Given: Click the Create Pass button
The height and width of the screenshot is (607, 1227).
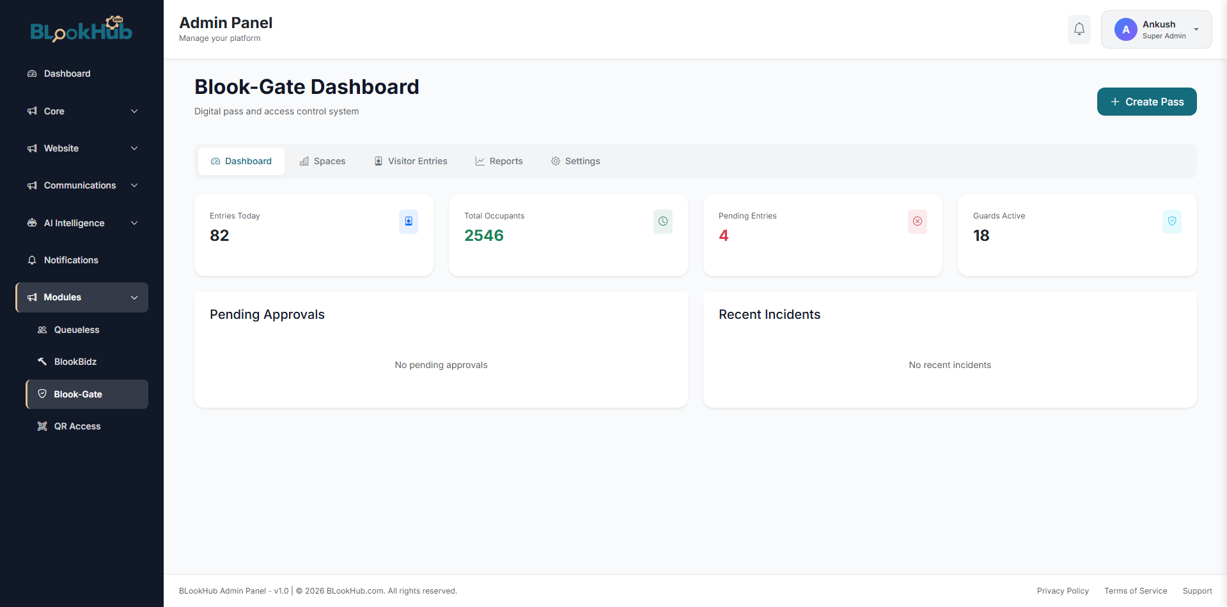Looking at the screenshot, I should (x=1146, y=102).
